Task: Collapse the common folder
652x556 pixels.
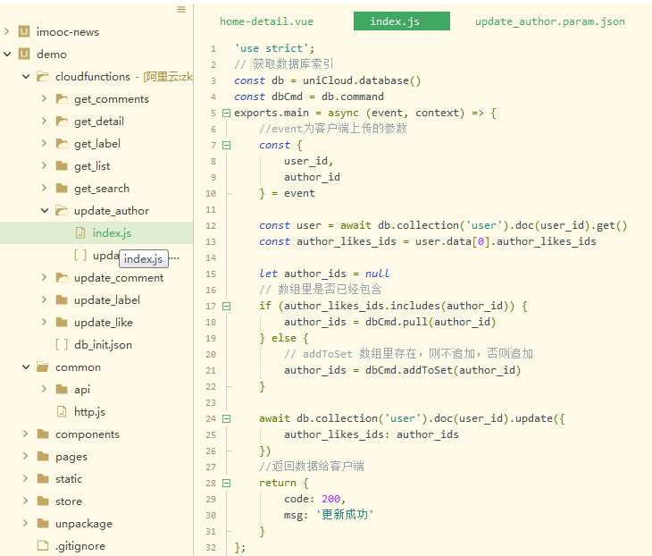Action: tap(26, 366)
